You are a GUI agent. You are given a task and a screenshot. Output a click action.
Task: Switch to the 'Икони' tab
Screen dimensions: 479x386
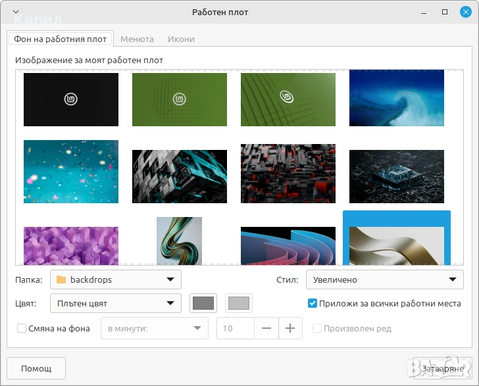pos(180,39)
